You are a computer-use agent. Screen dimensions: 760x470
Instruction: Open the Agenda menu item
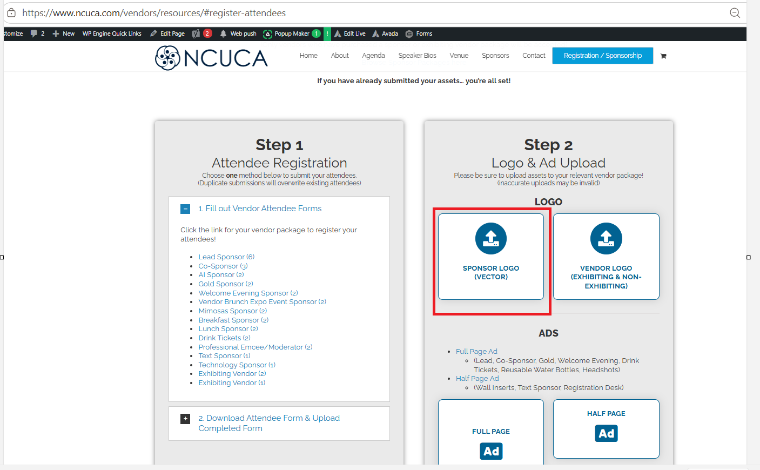pyautogui.click(x=373, y=56)
